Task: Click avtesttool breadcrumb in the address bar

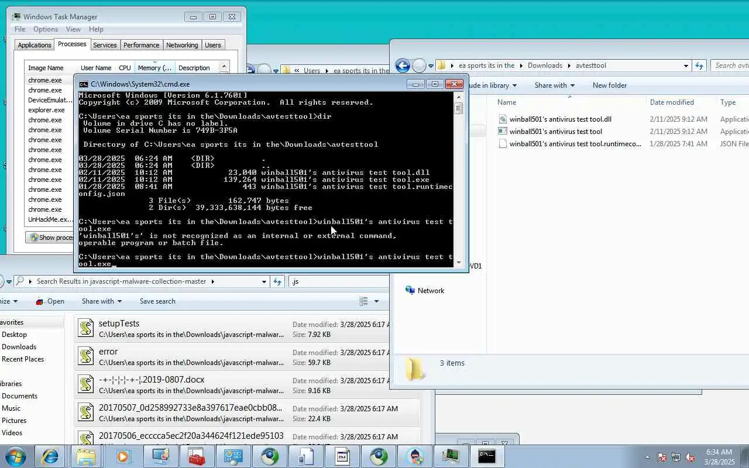Action: pyautogui.click(x=591, y=66)
